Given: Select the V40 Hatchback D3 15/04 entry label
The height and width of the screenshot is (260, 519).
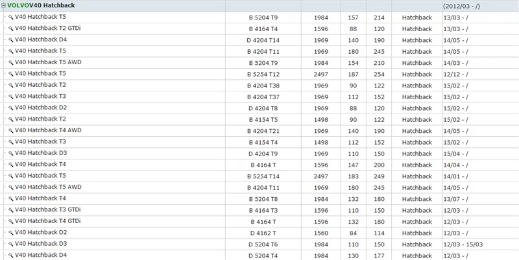Looking at the screenshot, I should pyautogui.click(x=41, y=153).
